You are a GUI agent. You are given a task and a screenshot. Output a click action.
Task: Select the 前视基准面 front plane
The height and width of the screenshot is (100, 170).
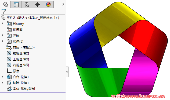click(21, 53)
